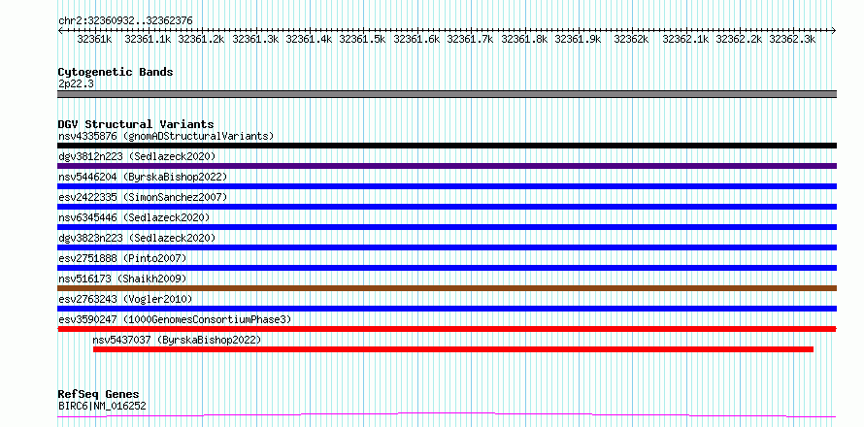Open esv2422335 SimonSanchez2007 variant label
The width and height of the screenshot is (864, 427).
tap(143, 197)
